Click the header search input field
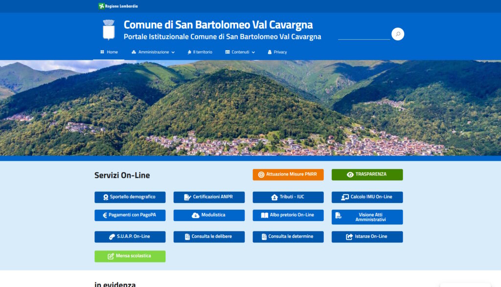 [x=364, y=34]
